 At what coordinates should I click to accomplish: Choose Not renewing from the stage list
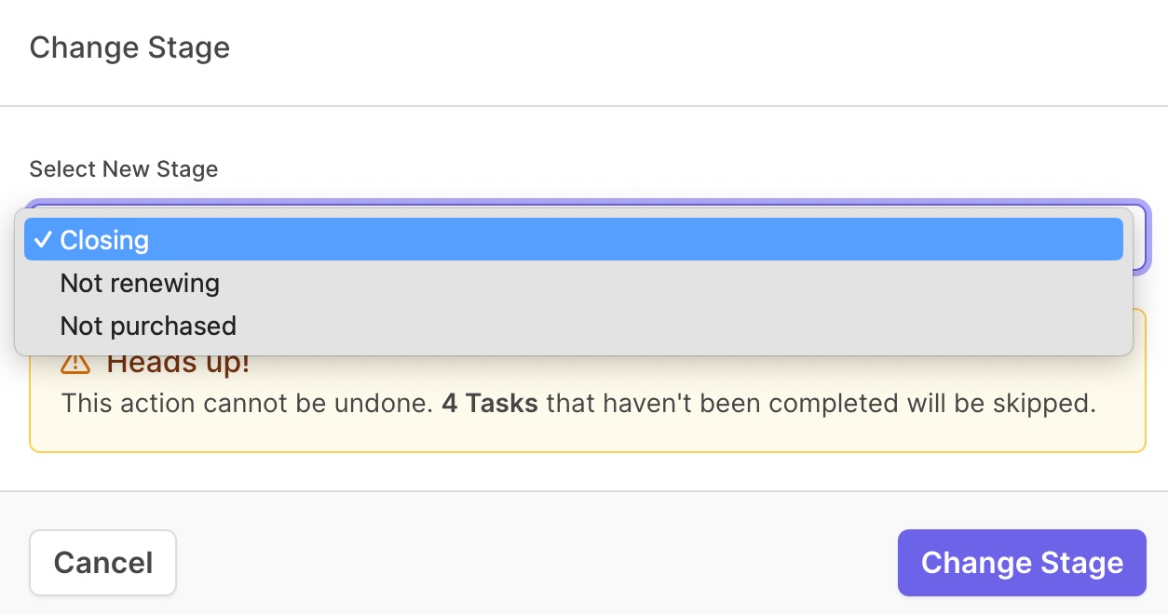point(574,283)
